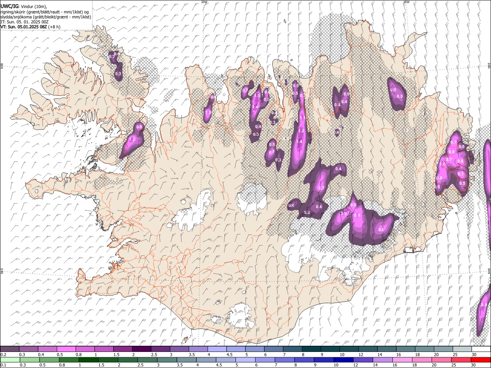The height and width of the screenshot is (368, 491).
Task: Click the dark mauve 0.2 swatch in upper scale
Action: (10, 349)
